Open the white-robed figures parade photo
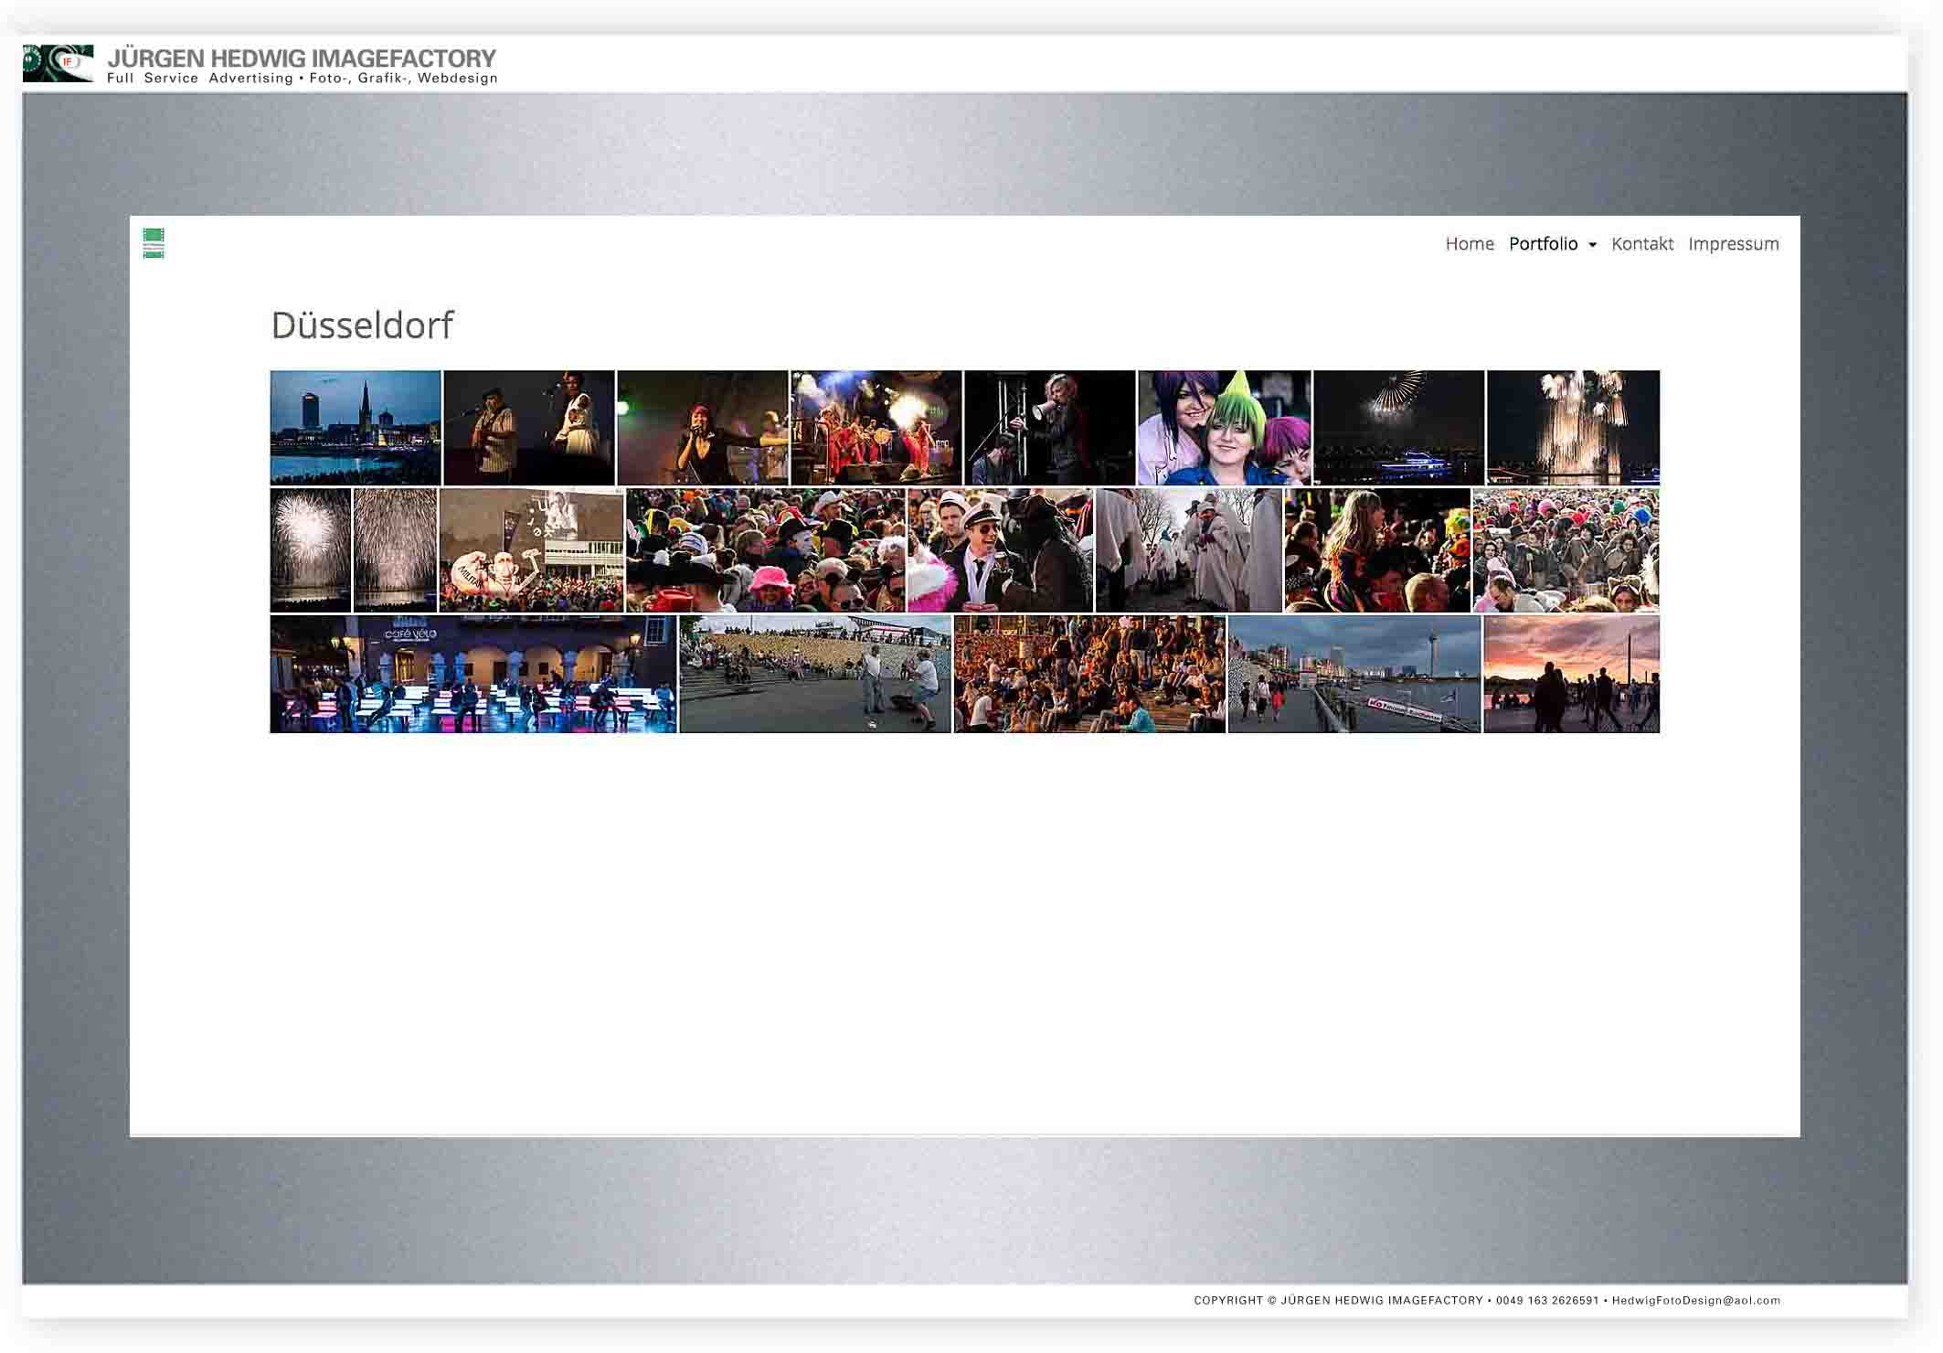Image resolution: width=1943 pixels, height=1353 pixels. coord(1188,549)
